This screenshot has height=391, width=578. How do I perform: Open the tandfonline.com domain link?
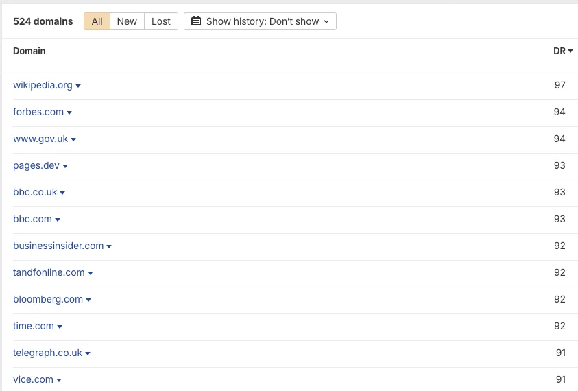point(49,272)
